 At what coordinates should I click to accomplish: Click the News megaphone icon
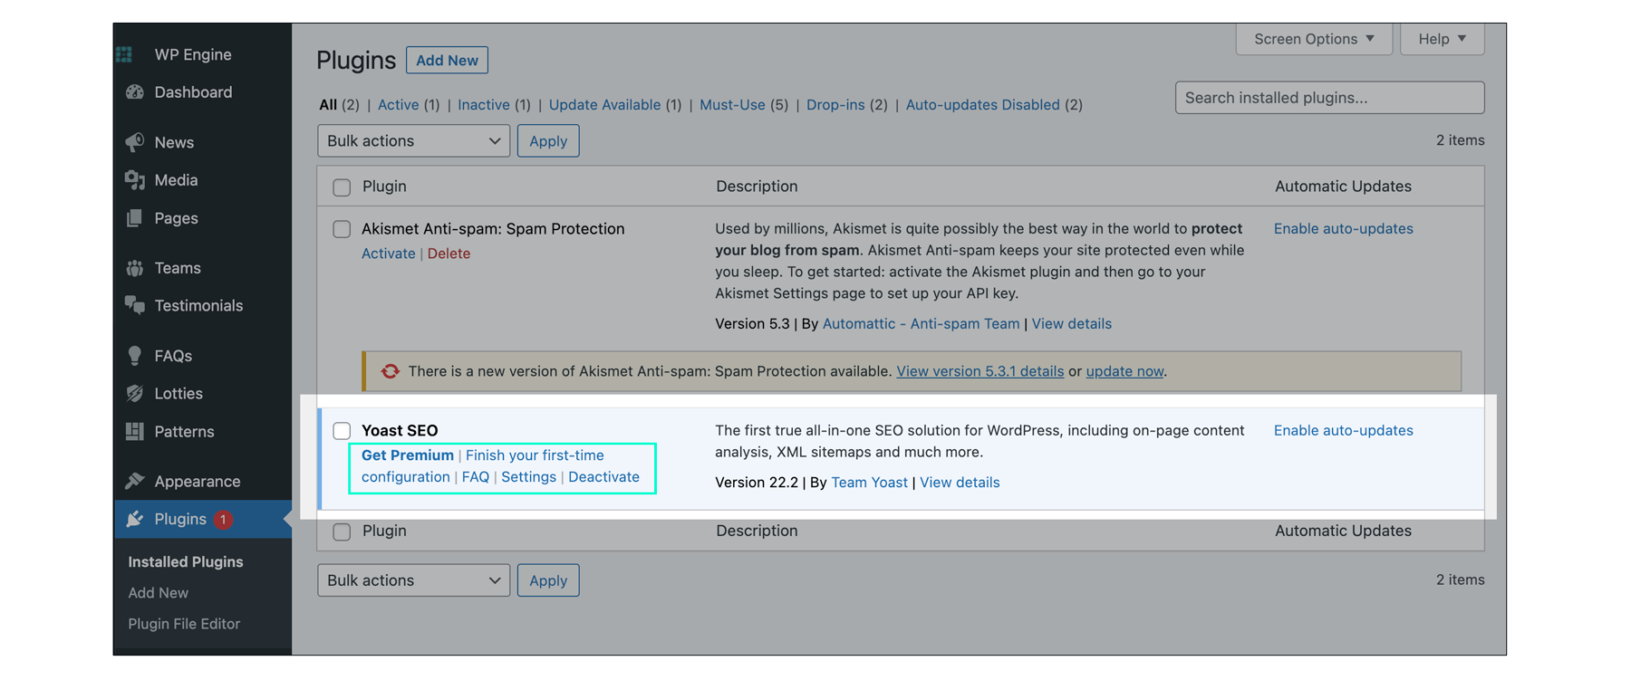pos(135,142)
